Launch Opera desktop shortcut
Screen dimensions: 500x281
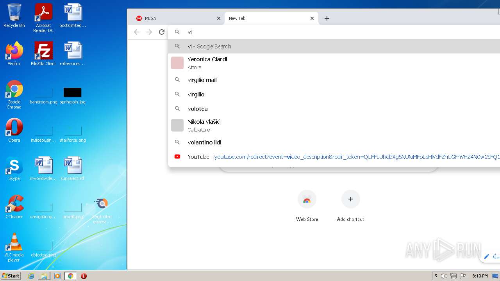pos(14,130)
